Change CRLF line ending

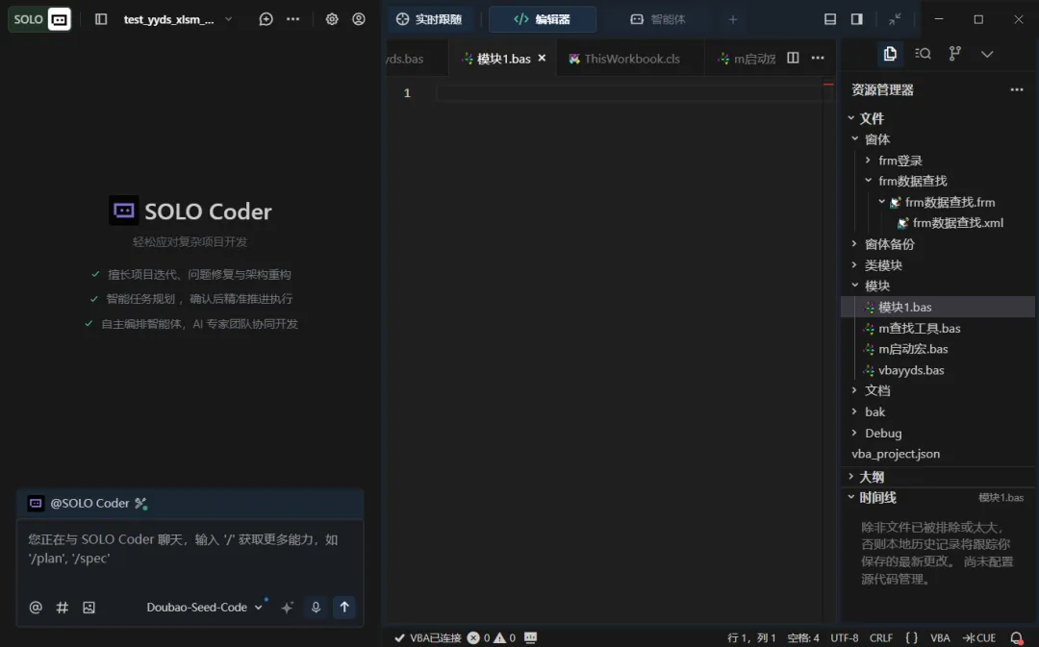(x=880, y=637)
